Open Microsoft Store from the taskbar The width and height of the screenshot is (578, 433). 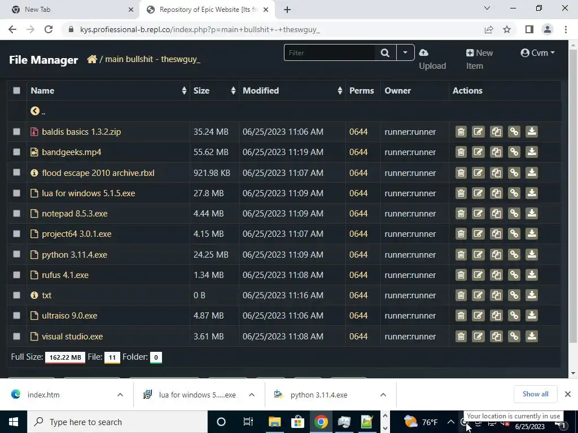click(x=297, y=422)
